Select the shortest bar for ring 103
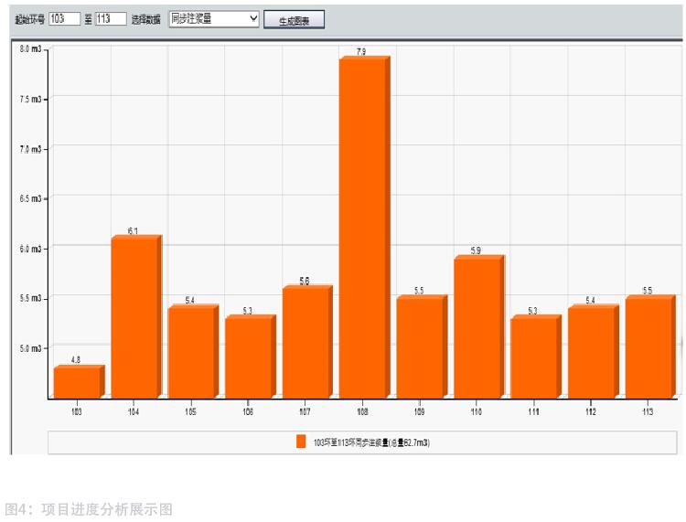Image resolution: width=686 pixels, height=522 pixels. coord(77,383)
